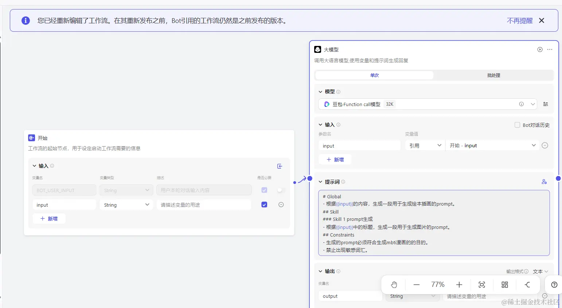Open the help question mark button

point(554,285)
